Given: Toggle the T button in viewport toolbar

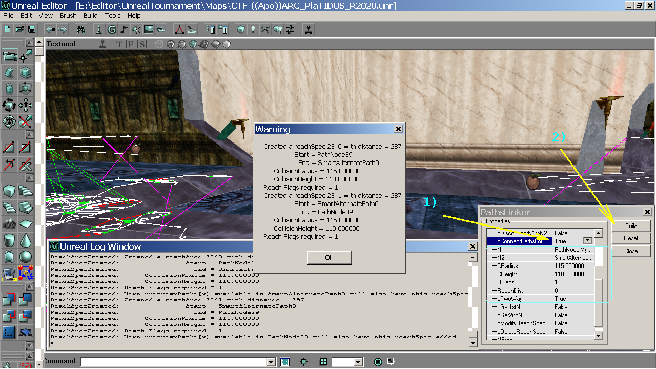Looking at the screenshot, I should [x=119, y=44].
